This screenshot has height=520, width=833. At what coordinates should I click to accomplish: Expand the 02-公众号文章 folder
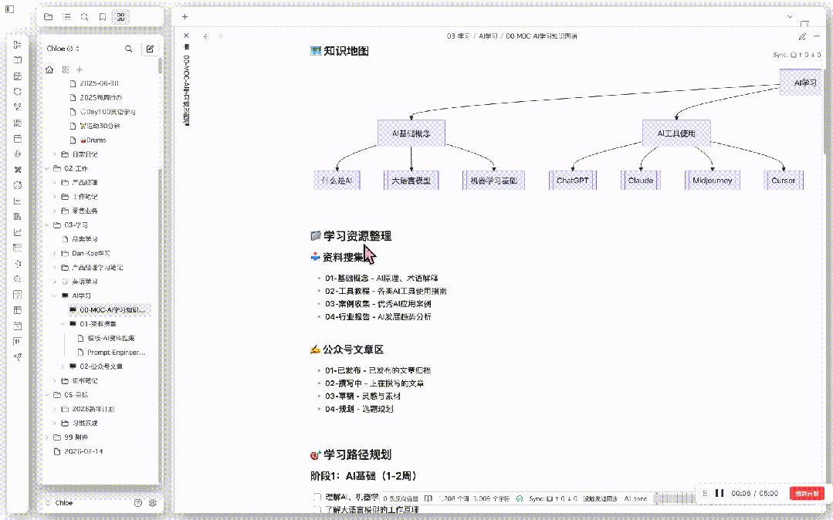click(x=63, y=366)
